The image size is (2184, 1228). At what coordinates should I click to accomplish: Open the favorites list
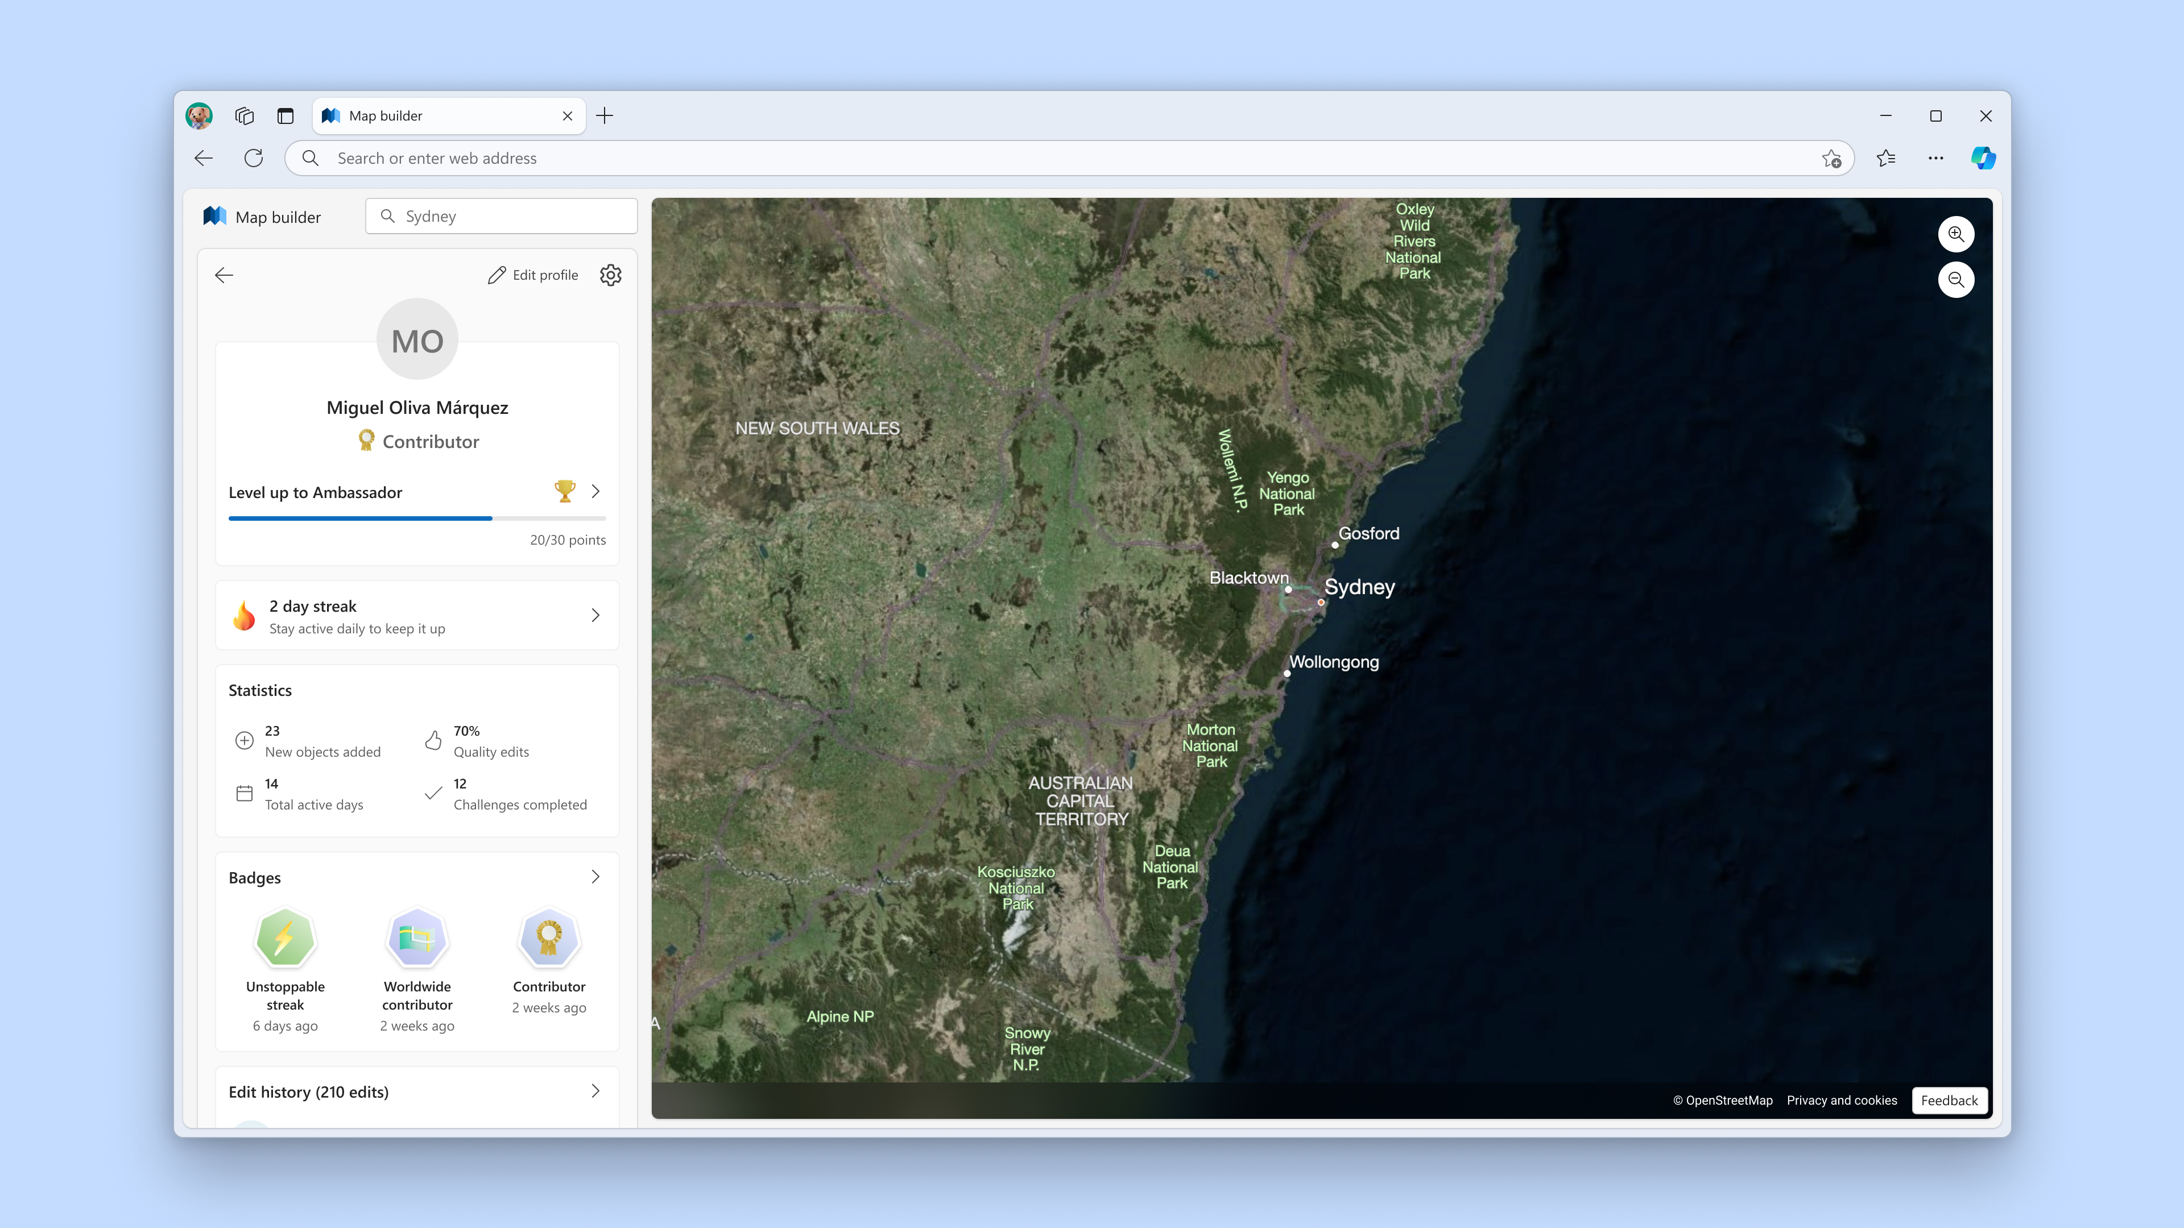pos(1885,159)
